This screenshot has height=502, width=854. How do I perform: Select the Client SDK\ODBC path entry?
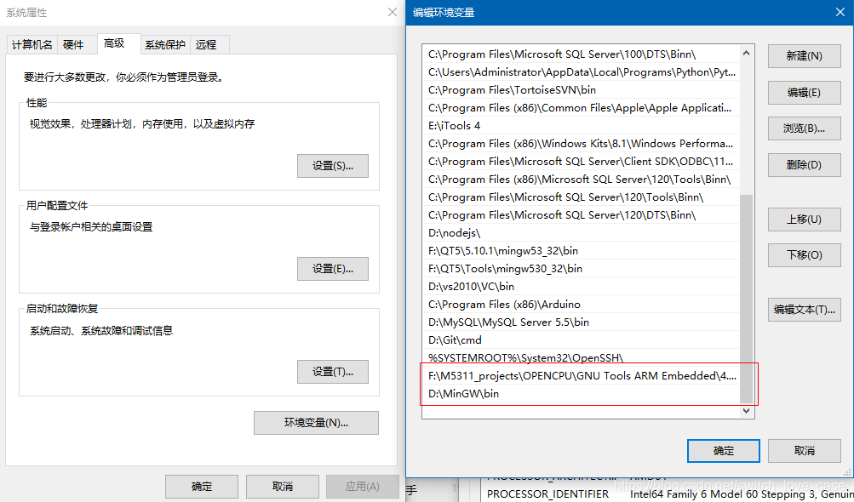coord(582,162)
